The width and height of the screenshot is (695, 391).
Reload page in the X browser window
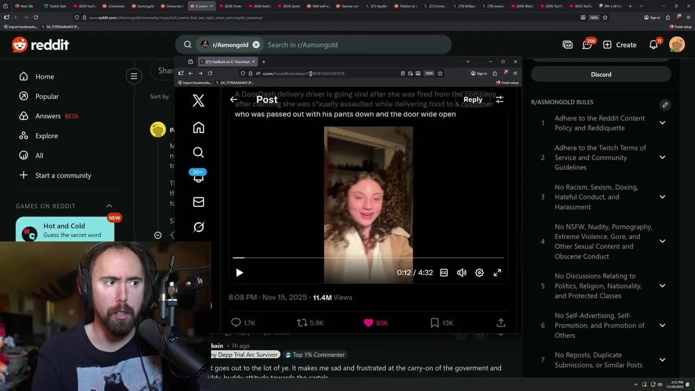pyautogui.click(x=210, y=73)
